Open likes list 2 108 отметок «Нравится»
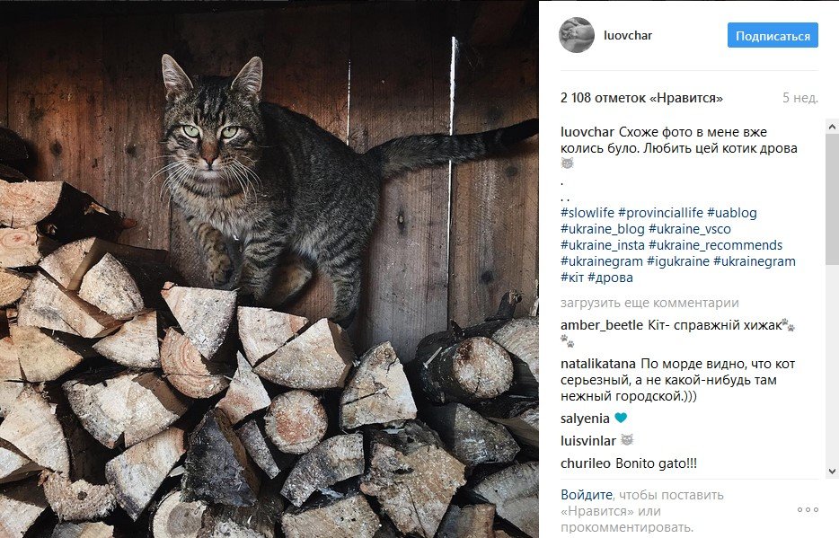 (x=641, y=98)
